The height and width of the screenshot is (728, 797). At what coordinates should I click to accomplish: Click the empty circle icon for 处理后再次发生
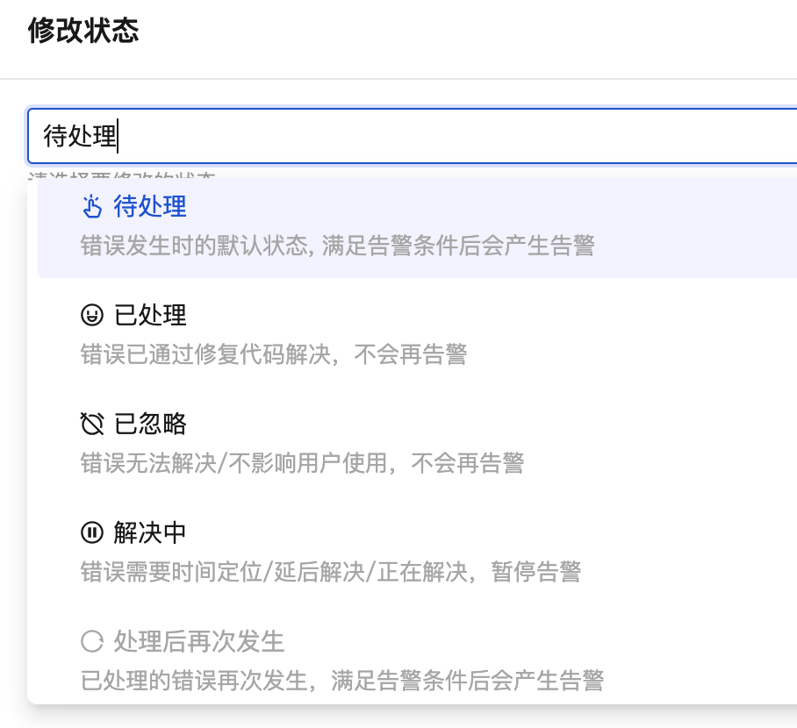point(92,641)
